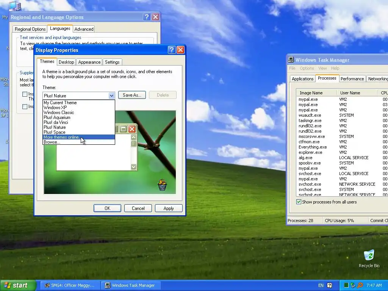Select Plus! Space theme
The width and height of the screenshot is (388, 291).
tap(79, 132)
